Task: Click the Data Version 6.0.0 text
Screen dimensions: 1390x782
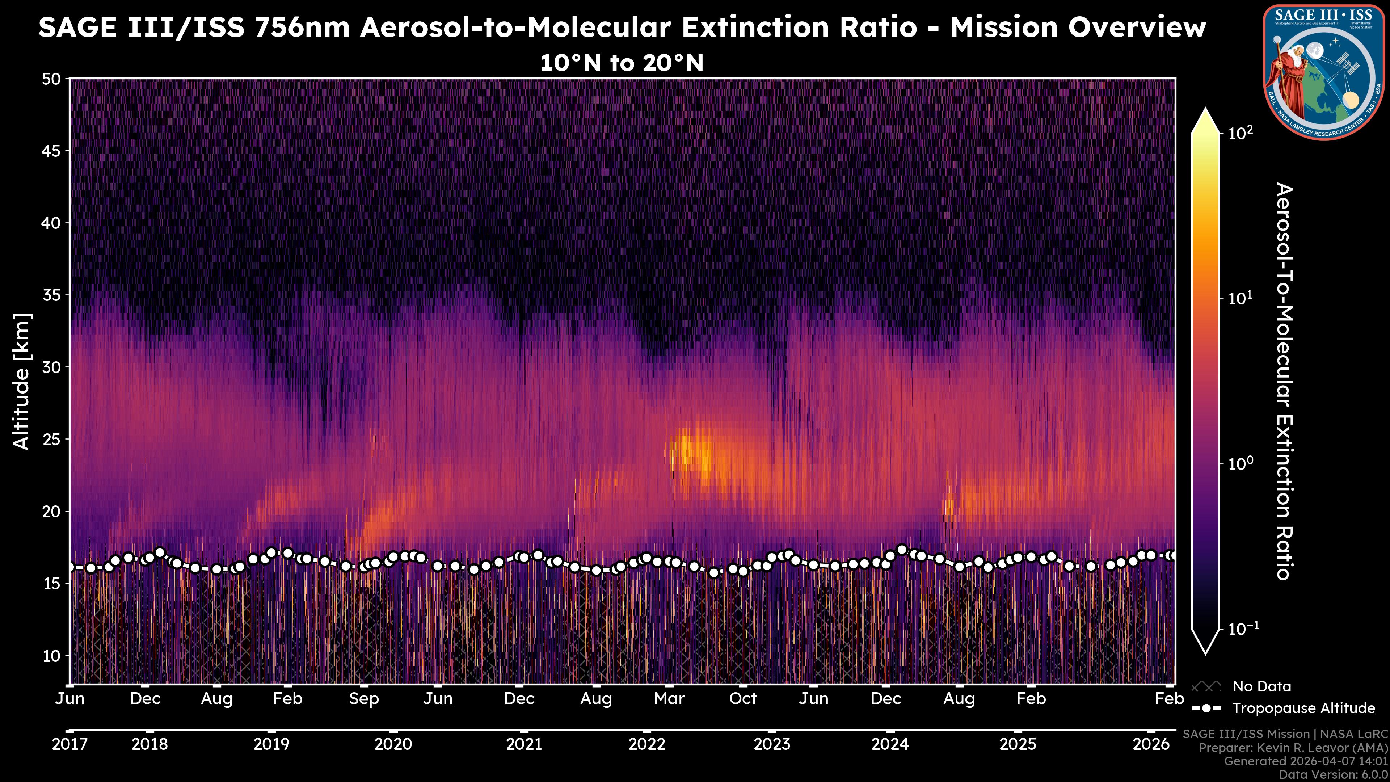Action: [1334, 774]
